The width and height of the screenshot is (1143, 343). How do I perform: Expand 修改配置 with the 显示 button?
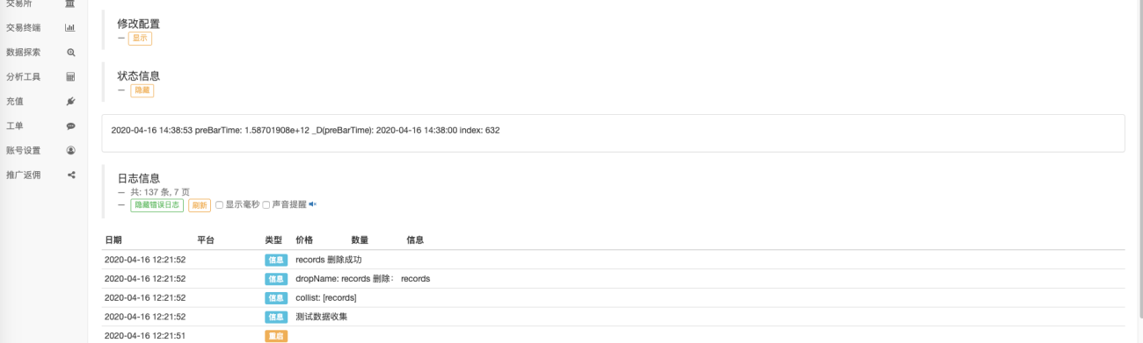140,39
